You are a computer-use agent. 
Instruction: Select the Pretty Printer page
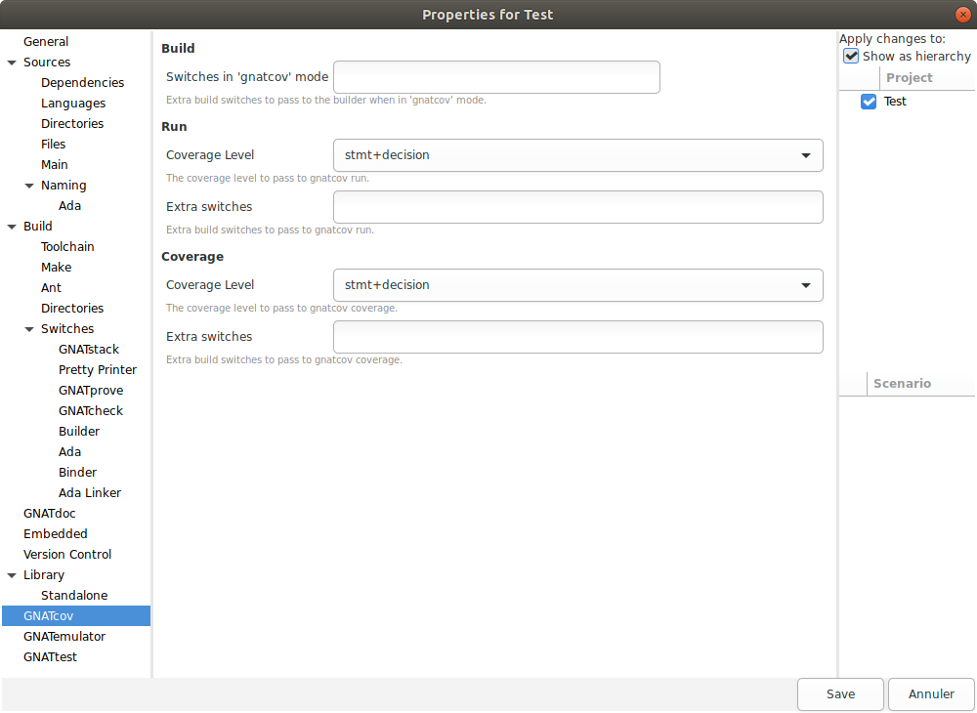(97, 370)
